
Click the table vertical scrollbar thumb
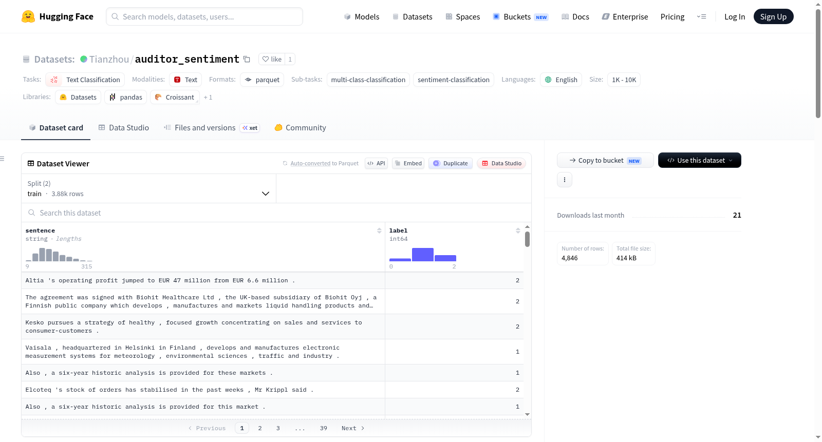tap(527, 239)
